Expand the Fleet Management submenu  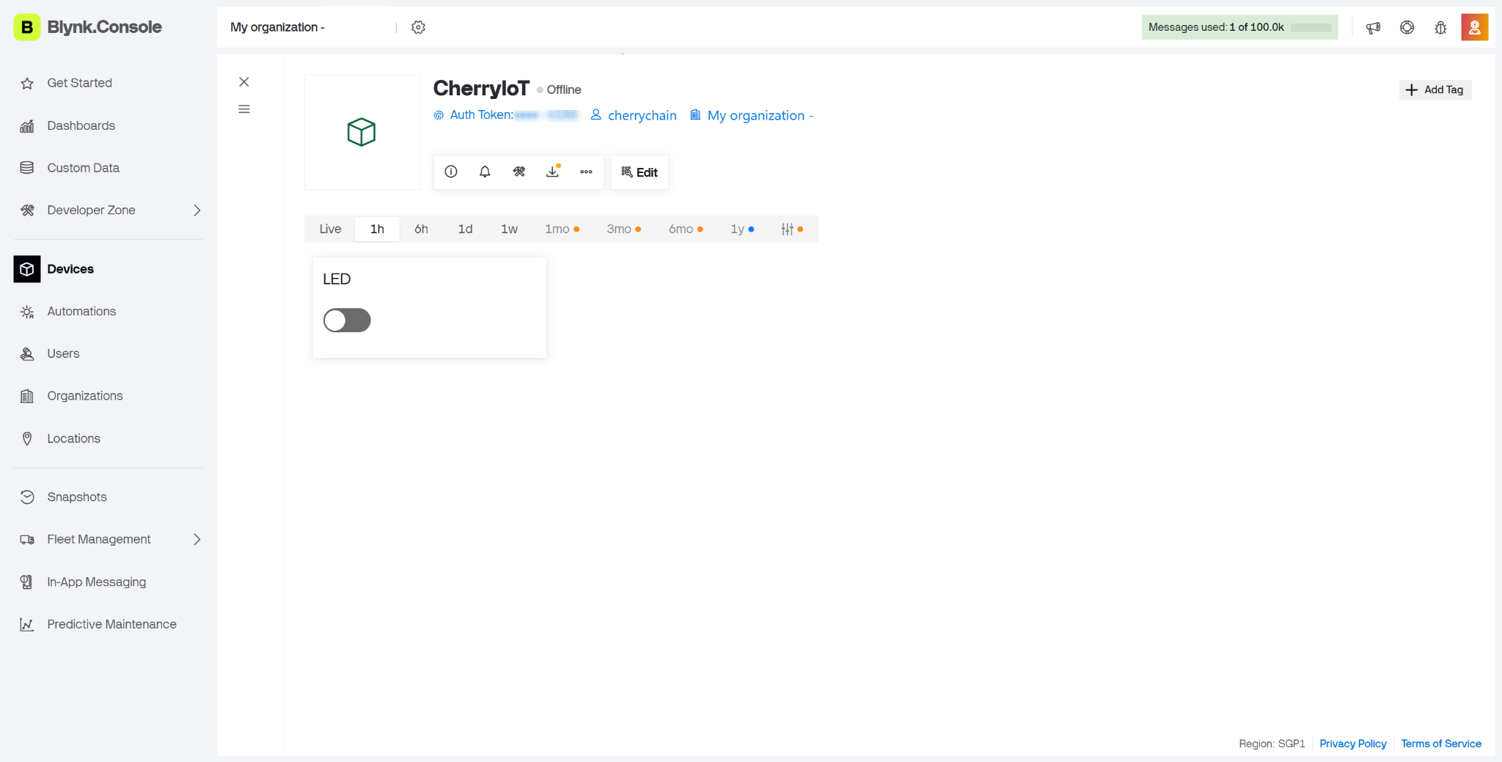pos(197,540)
